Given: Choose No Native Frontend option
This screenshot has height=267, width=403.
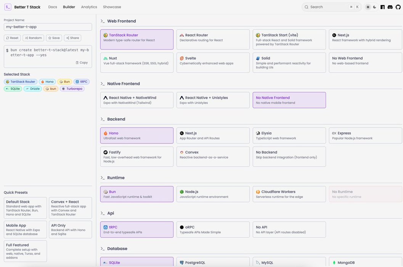Looking at the screenshot, I should [x=289, y=100].
